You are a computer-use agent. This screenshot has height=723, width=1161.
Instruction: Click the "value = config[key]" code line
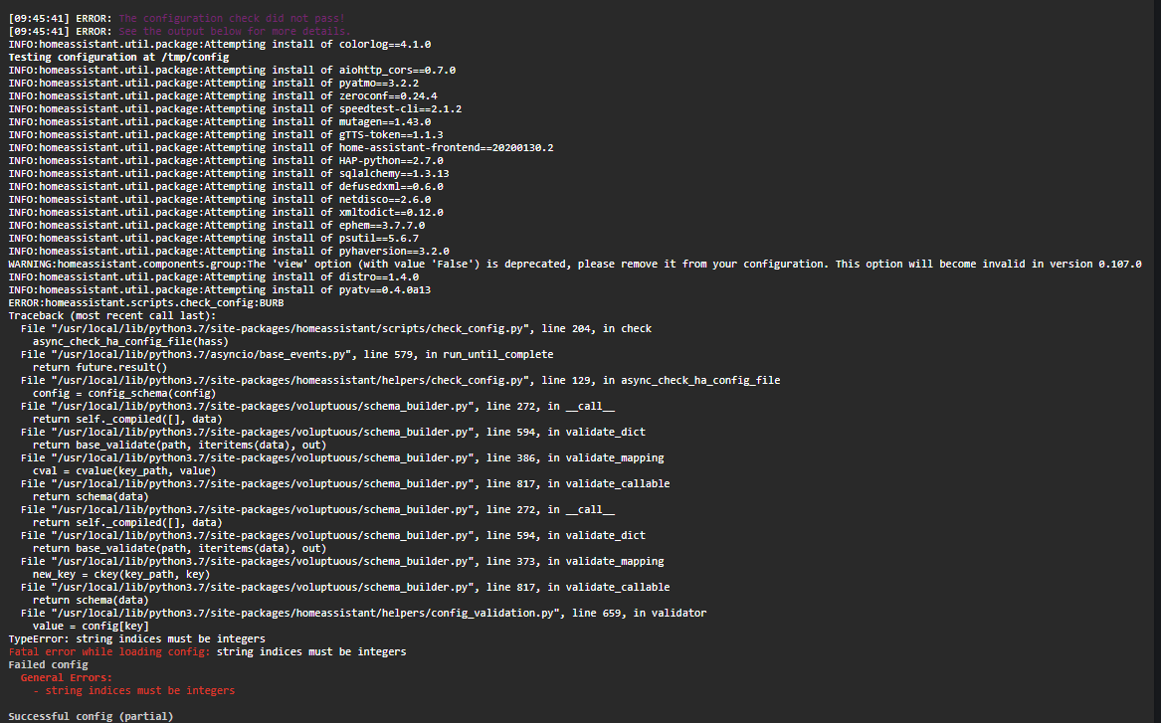pos(92,627)
